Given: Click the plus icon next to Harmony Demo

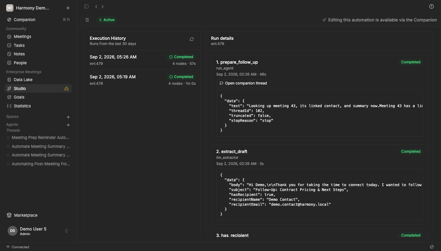Looking at the screenshot, I should pyautogui.click(x=68, y=8).
